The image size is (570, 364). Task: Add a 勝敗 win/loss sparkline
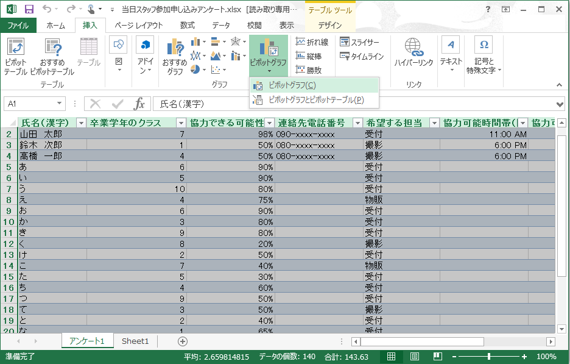[x=309, y=70]
